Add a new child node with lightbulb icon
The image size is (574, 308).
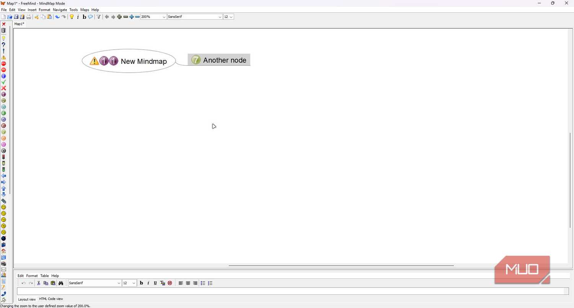[x=72, y=17]
